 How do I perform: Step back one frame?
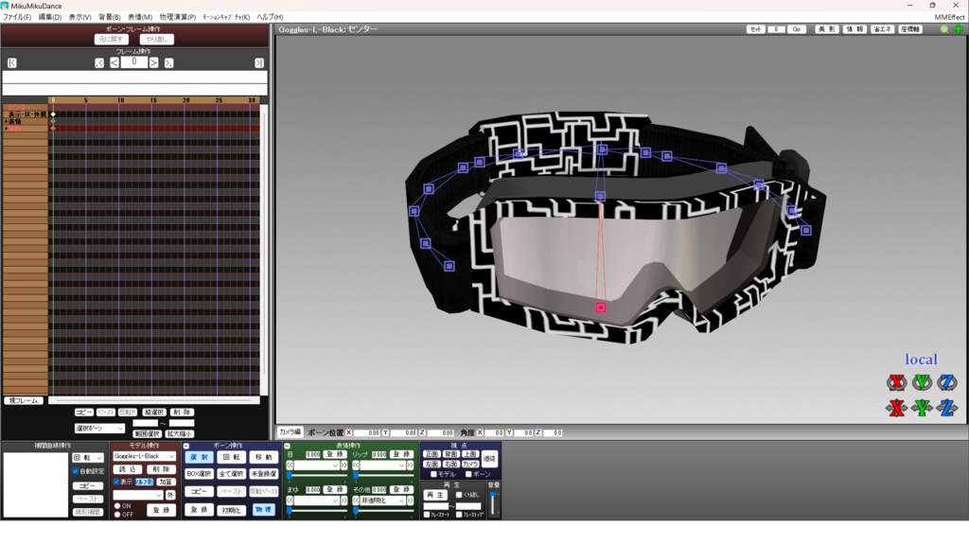115,63
